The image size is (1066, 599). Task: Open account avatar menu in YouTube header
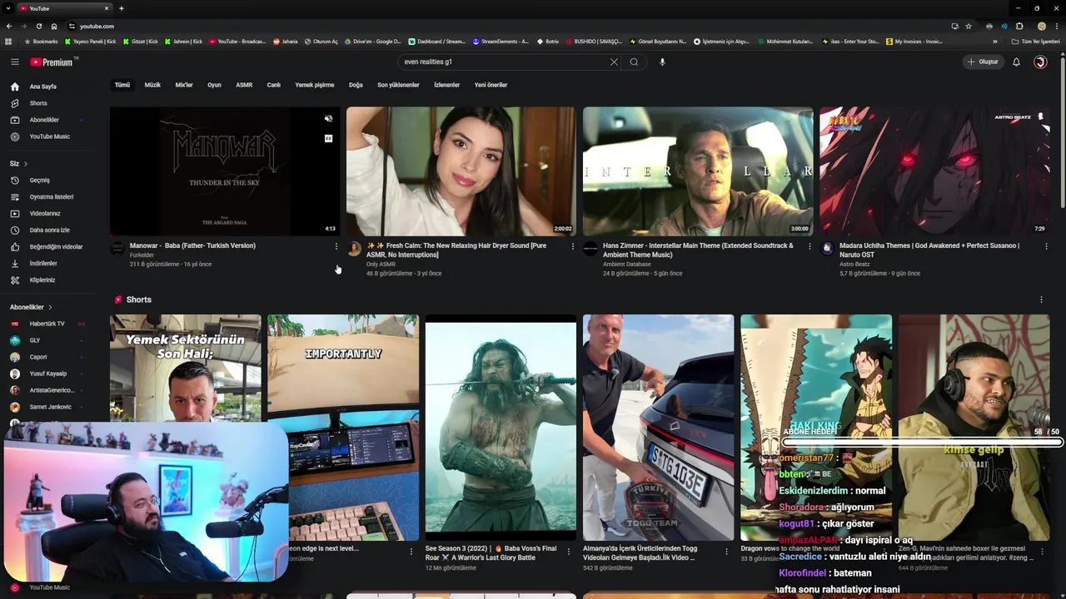[x=1040, y=62]
